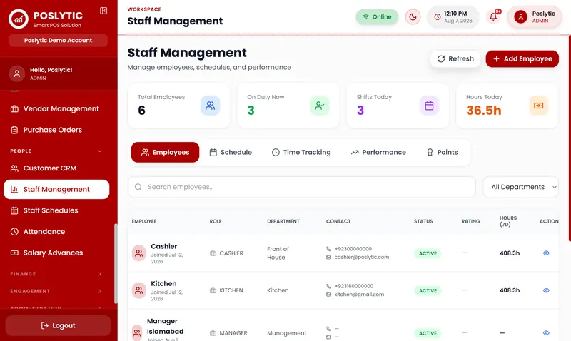Click CASHIER role briefcase icon

[213, 253]
